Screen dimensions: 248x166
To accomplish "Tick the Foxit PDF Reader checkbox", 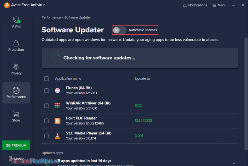I will click(46, 121).
